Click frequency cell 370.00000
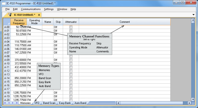 (x=19, y=60)
